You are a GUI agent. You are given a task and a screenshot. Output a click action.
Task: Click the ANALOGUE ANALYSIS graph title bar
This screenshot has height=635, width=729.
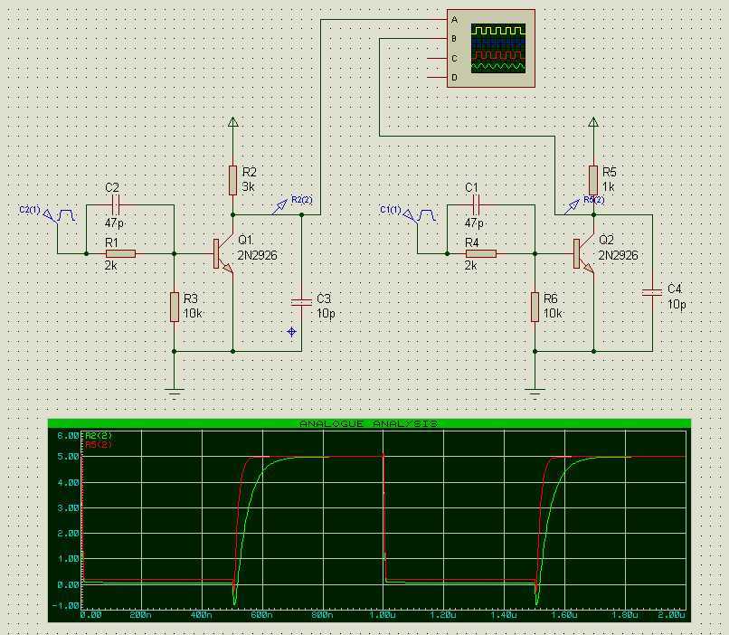click(x=369, y=423)
